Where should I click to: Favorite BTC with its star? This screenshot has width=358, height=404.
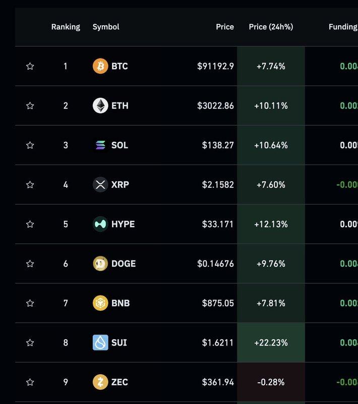30,66
